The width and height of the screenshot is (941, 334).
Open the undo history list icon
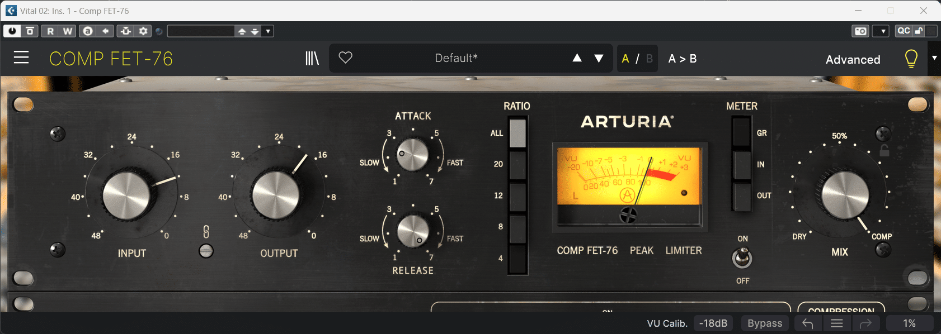coord(837,323)
